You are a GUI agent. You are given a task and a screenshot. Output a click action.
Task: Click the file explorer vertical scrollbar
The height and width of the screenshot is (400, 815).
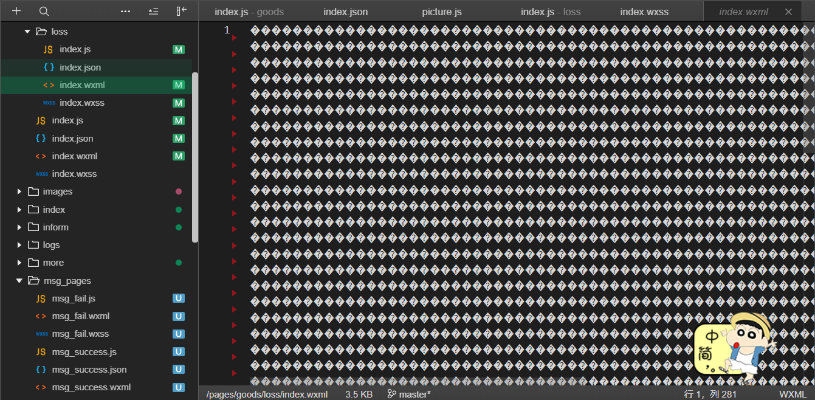point(195,157)
